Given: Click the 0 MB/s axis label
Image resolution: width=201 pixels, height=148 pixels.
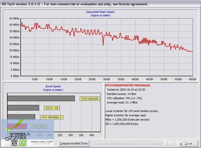Looking at the screenshot, I should point(15,76).
